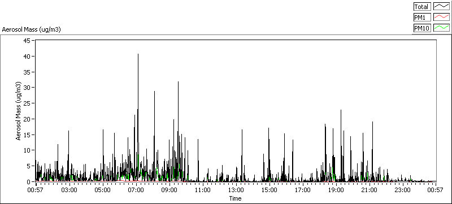Click the 20 y-axis value
The width and height of the screenshot is (452, 204).
27,119
